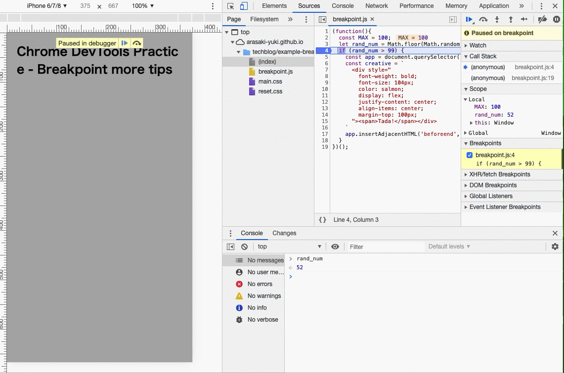Deactivate all breakpoints icon
Image resolution: width=564 pixels, height=373 pixels.
(x=542, y=19)
